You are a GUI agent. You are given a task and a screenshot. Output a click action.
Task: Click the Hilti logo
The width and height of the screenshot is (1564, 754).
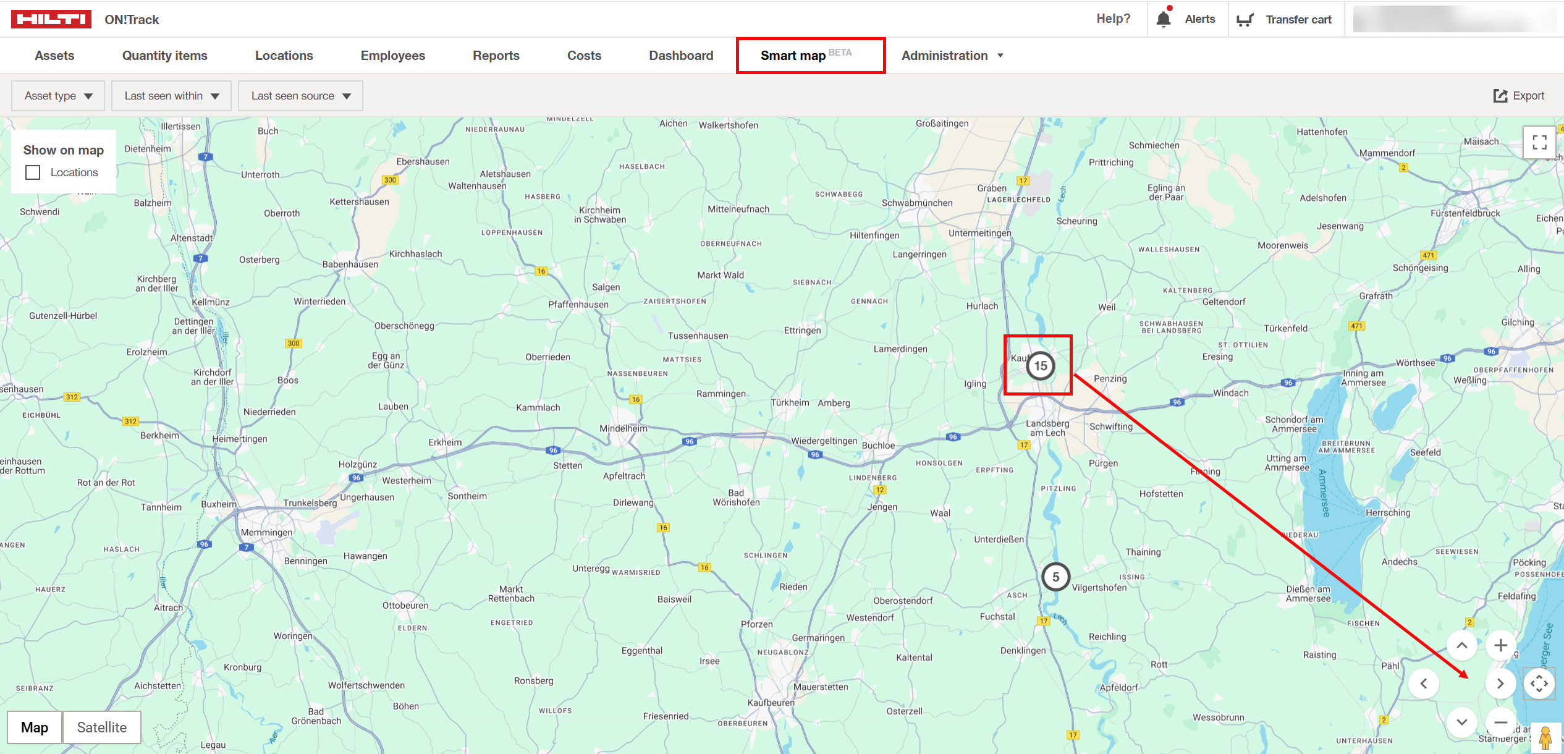[51, 19]
